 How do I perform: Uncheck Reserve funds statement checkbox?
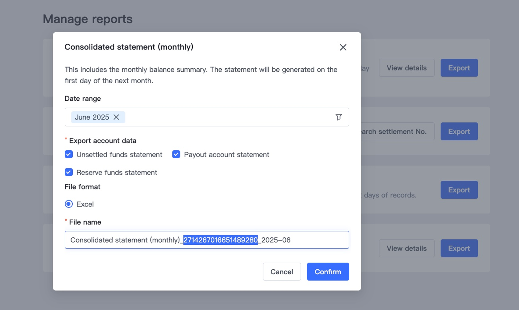[69, 172]
